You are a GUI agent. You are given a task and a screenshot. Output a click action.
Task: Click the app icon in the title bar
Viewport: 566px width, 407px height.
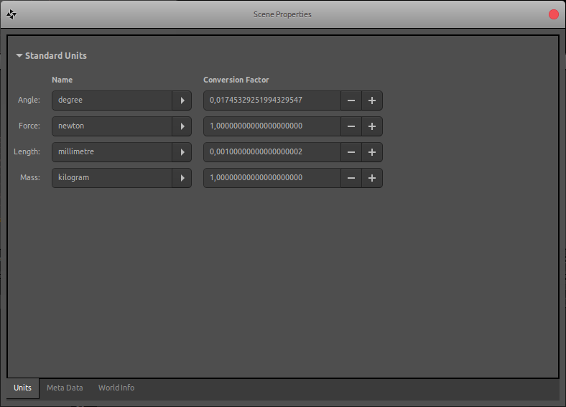pyautogui.click(x=11, y=14)
